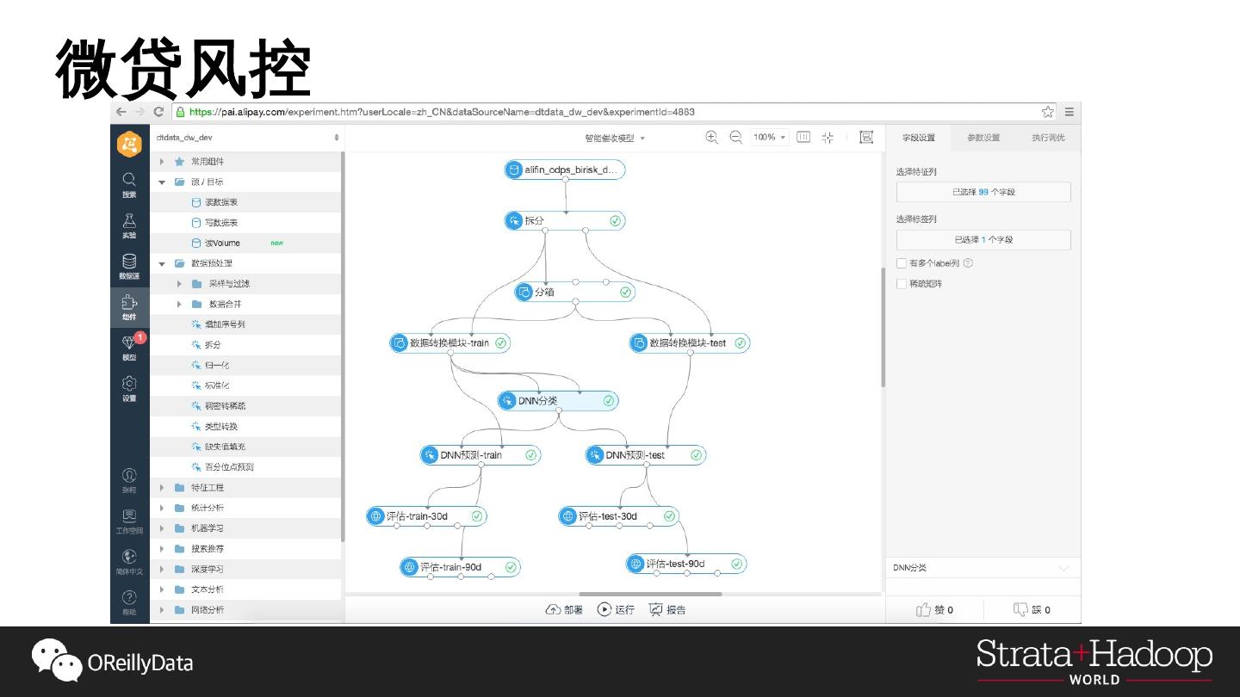Click the 运行 run button
1240x697 pixels.
pyautogui.click(x=617, y=609)
